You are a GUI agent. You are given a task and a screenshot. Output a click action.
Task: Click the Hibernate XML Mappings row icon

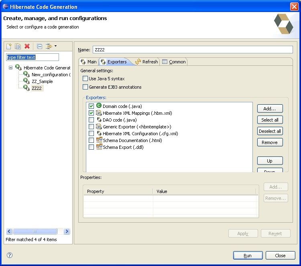coord(99,113)
